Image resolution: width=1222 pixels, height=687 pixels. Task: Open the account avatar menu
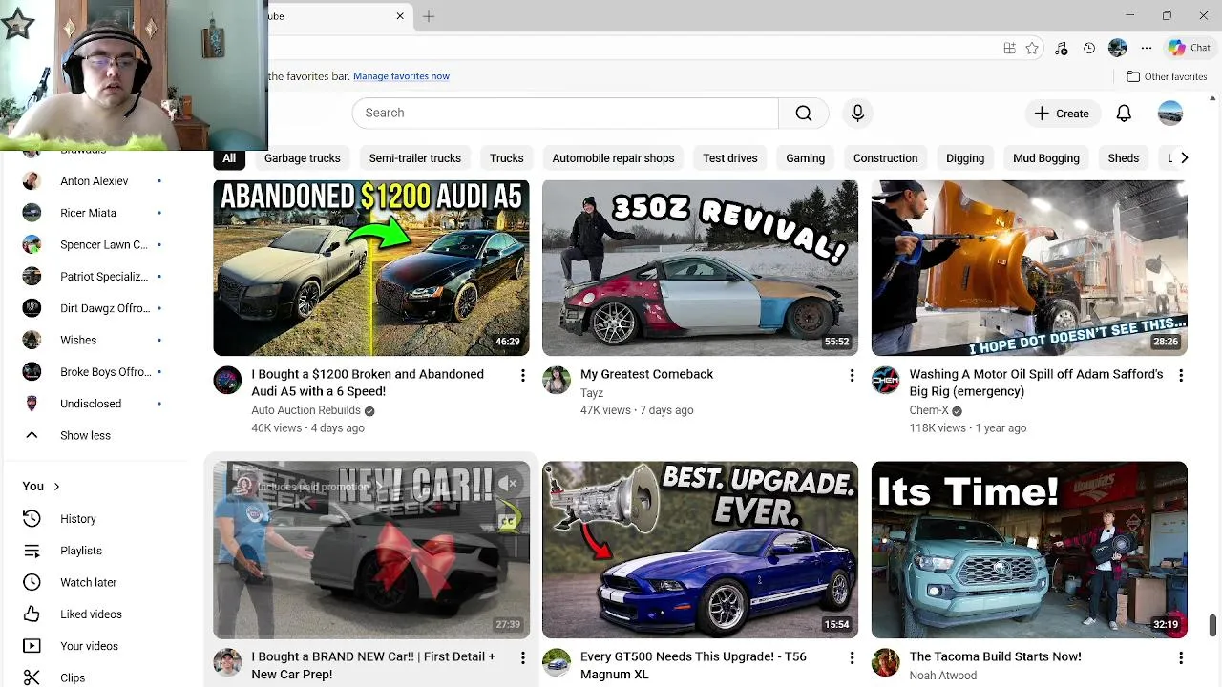1170,113
